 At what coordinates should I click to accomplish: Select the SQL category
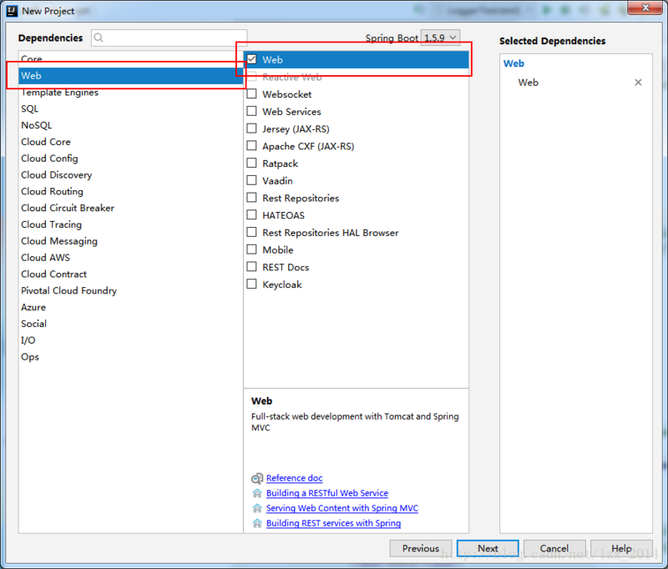pos(130,109)
